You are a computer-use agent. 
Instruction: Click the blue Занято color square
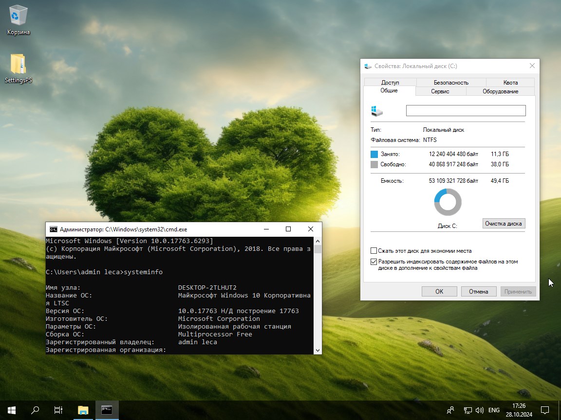pyautogui.click(x=374, y=154)
